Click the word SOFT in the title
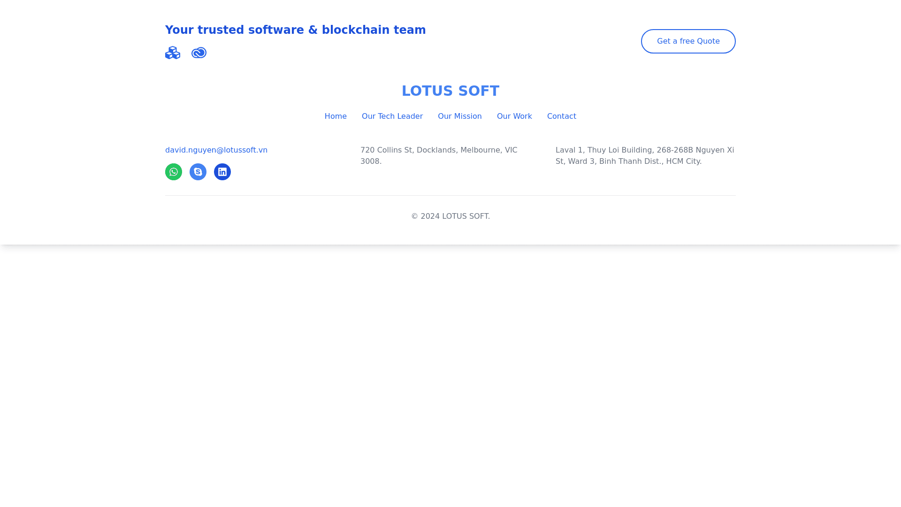This screenshot has width=901, height=507. click(x=479, y=91)
